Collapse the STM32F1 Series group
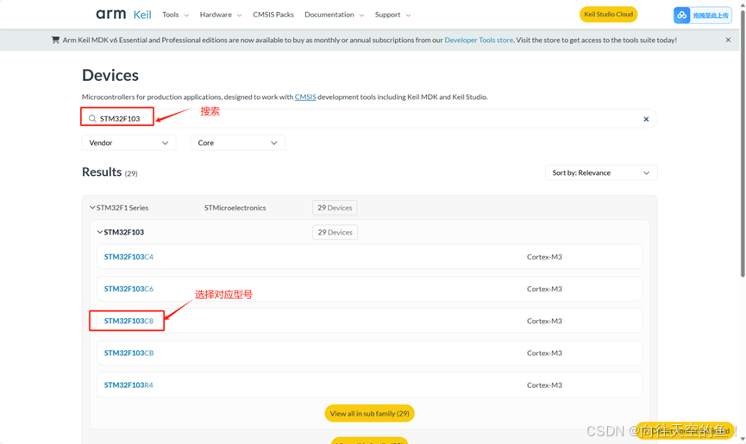 [92, 208]
